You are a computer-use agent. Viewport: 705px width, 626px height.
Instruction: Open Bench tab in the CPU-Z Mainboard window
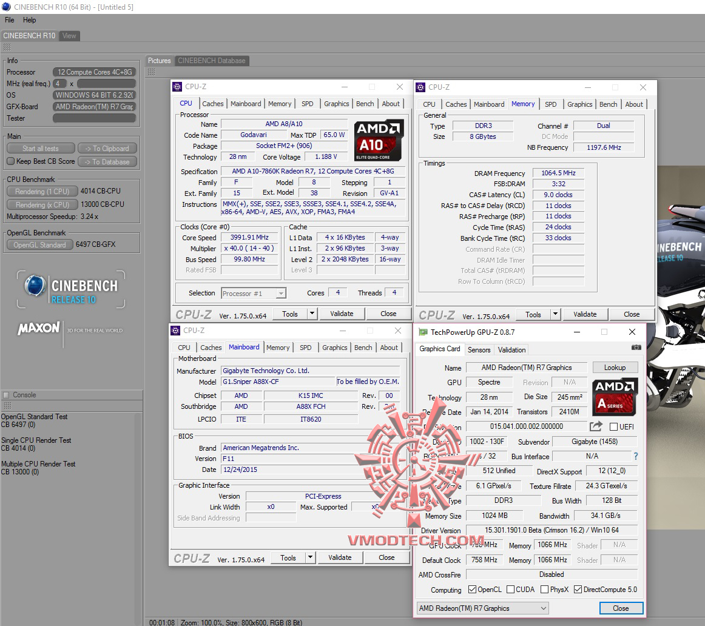click(x=363, y=348)
